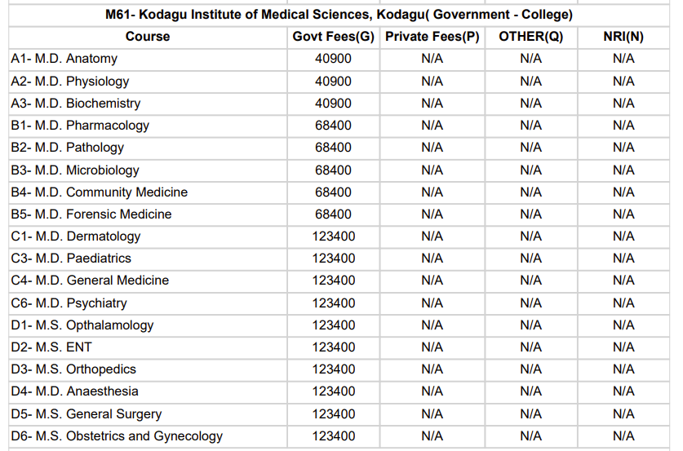Viewport: 683px width, 451px height.
Task: Select the Govt Fees(G) column header
Action: [x=333, y=37]
